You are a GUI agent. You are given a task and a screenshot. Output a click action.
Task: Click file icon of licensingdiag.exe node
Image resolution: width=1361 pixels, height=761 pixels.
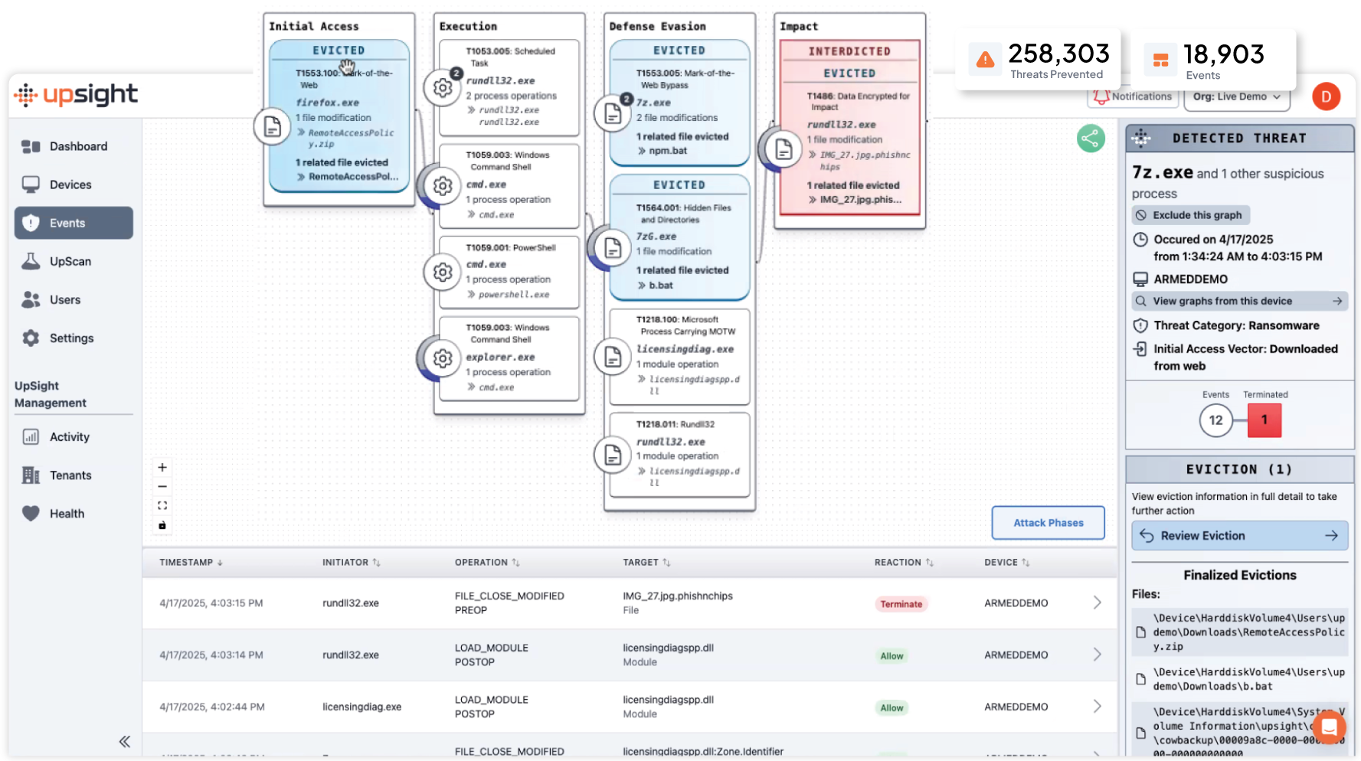point(613,356)
